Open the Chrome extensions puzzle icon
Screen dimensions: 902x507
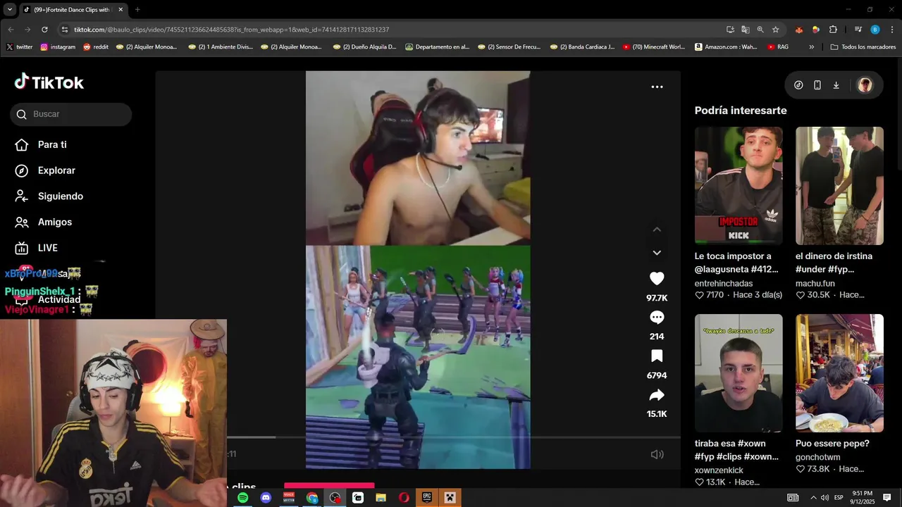coord(833,30)
